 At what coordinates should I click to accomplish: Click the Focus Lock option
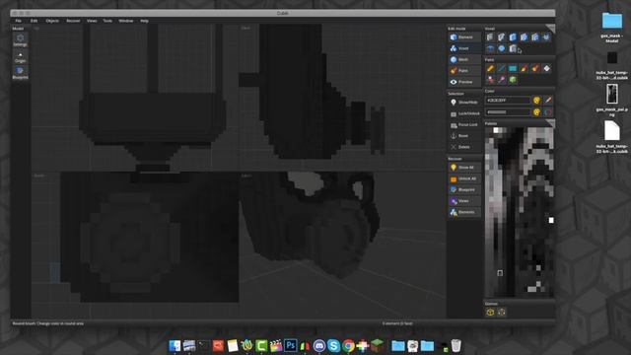[x=464, y=125]
